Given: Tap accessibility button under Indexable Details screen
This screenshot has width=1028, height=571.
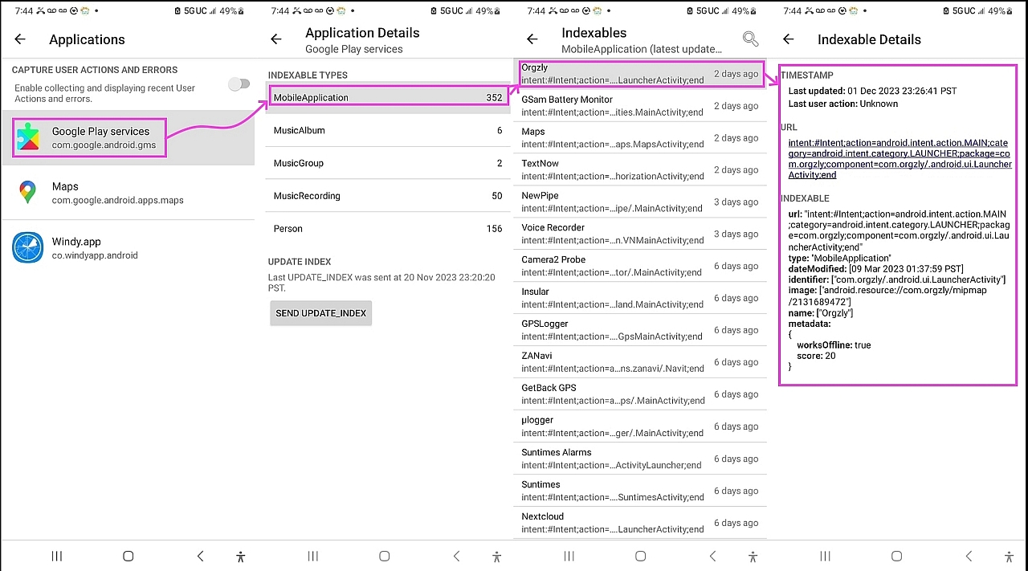Looking at the screenshot, I should coord(1009,556).
